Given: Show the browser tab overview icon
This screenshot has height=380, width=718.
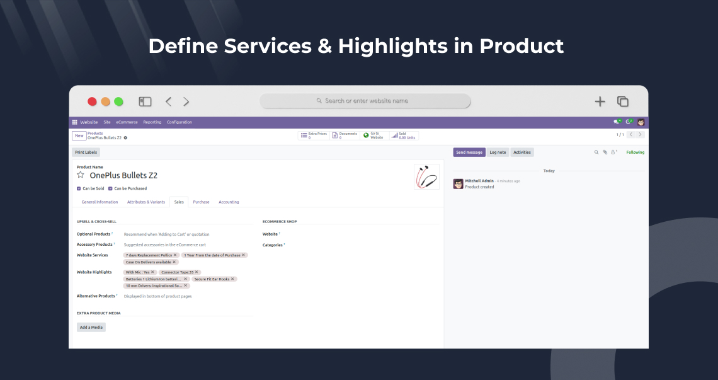Looking at the screenshot, I should (623, 101).
